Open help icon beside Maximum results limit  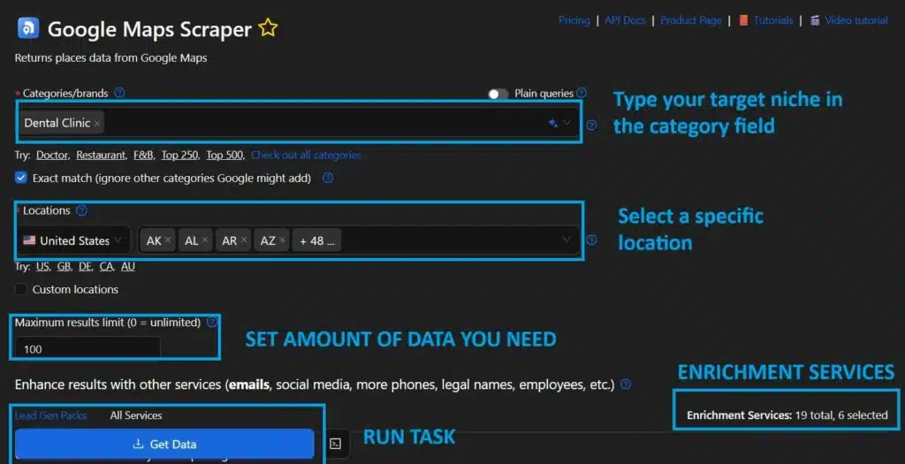212,322
